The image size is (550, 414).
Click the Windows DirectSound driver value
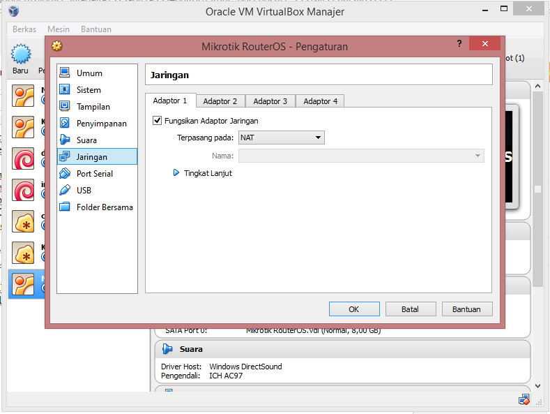245,367
